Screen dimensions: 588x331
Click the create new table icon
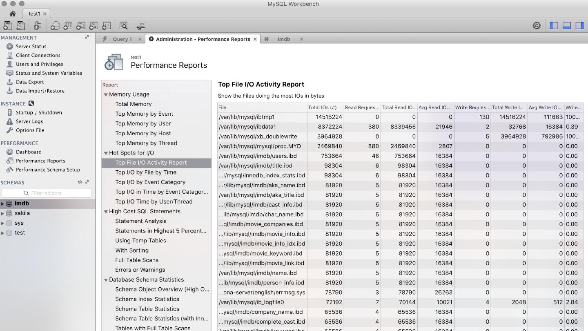pyautogui.click(x=68, y=26)
